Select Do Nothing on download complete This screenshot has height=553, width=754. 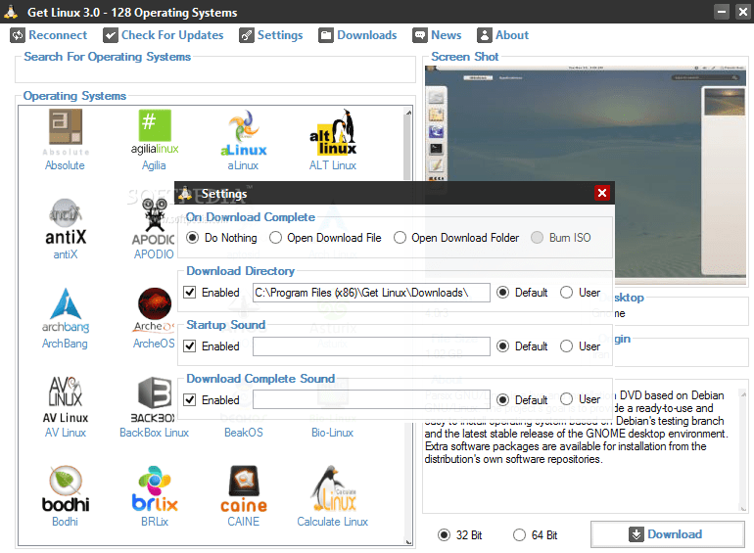point(192,238)
